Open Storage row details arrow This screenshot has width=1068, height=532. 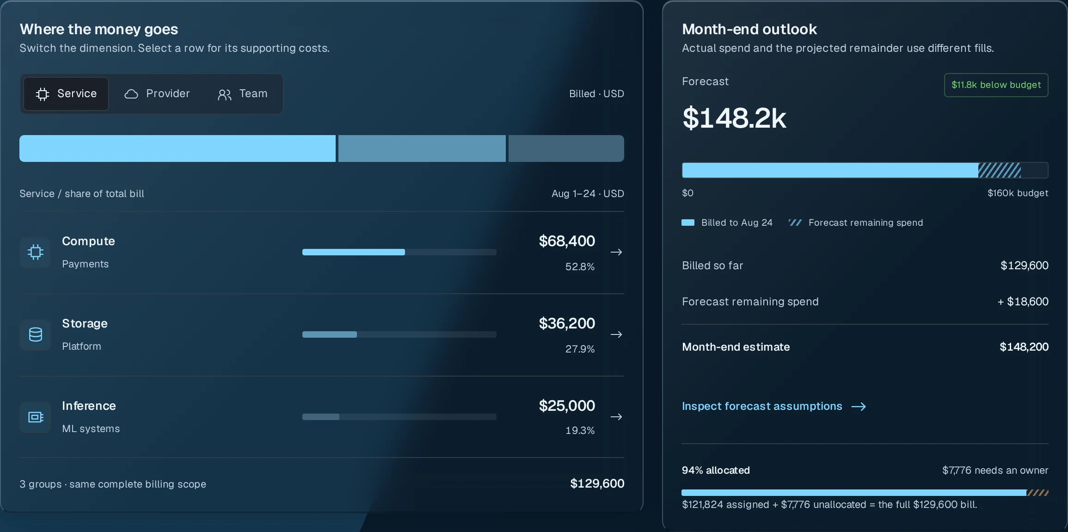tap(616, 334)
